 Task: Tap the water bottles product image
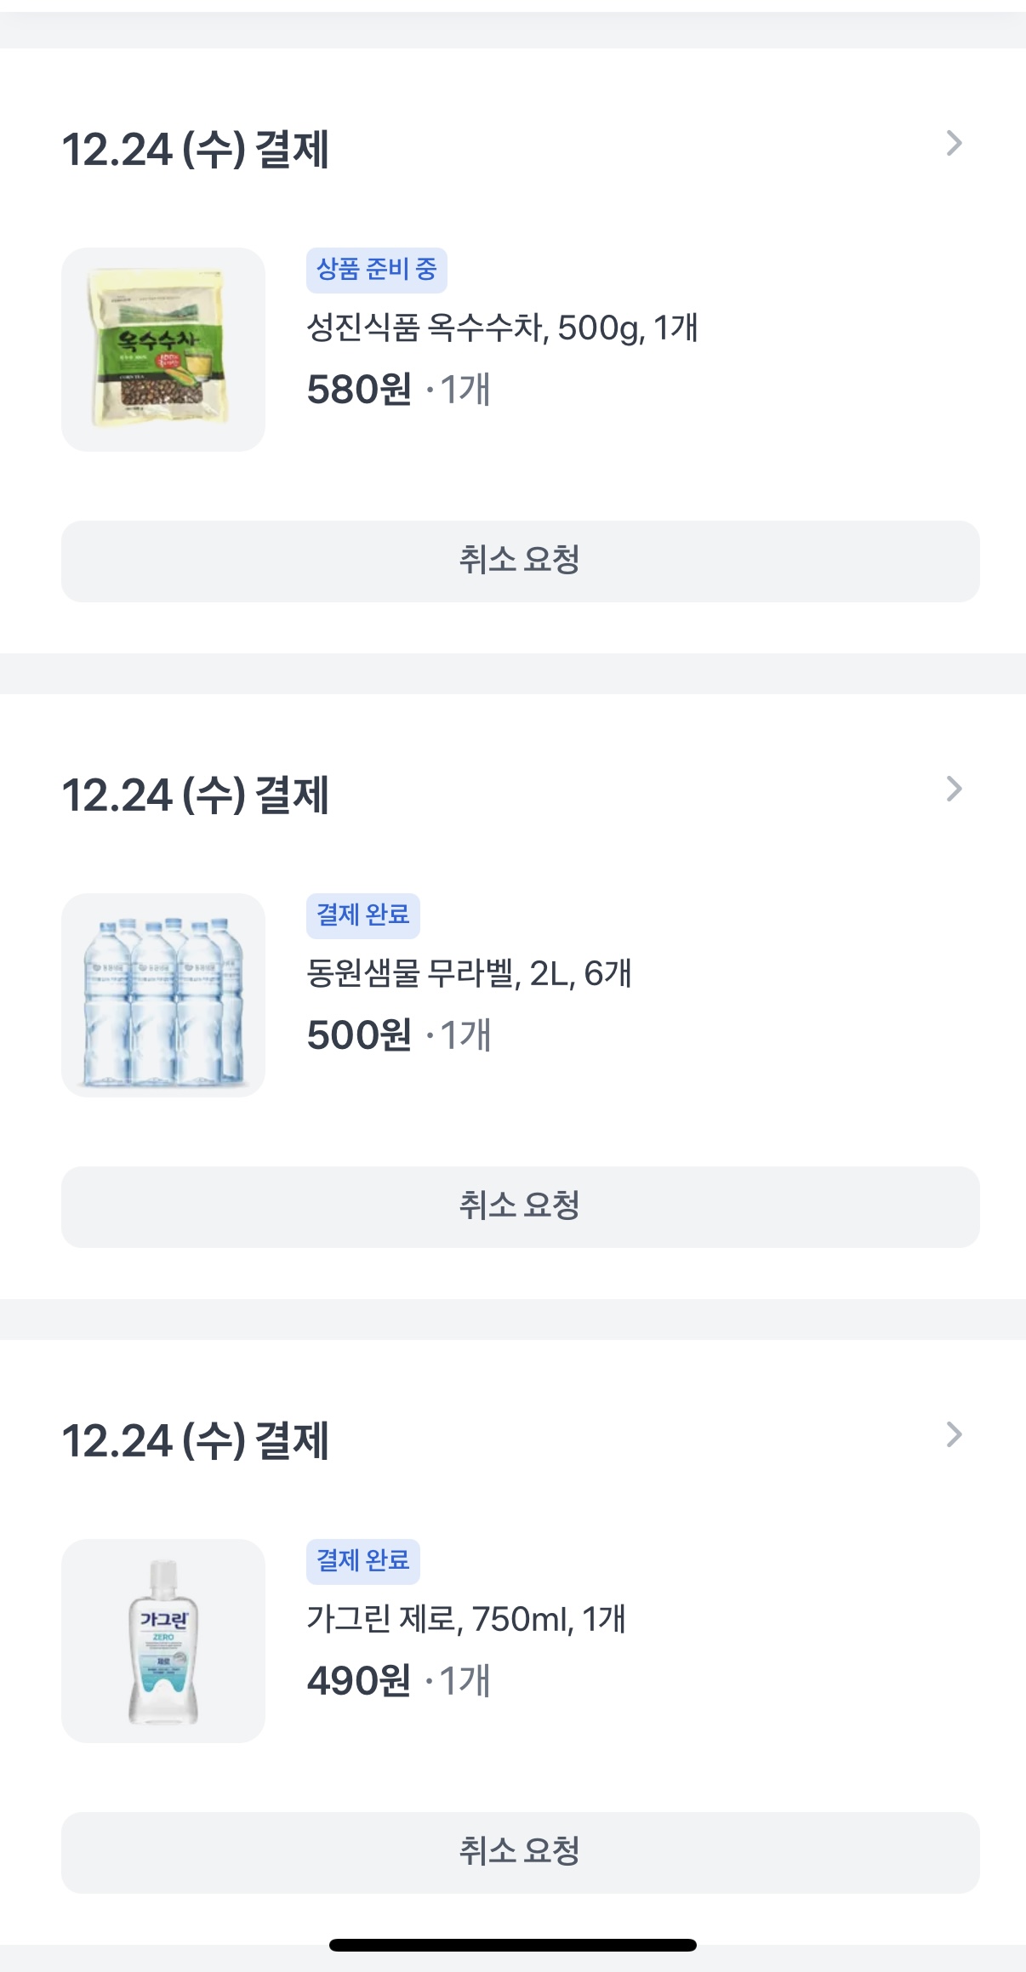point(163,995)
